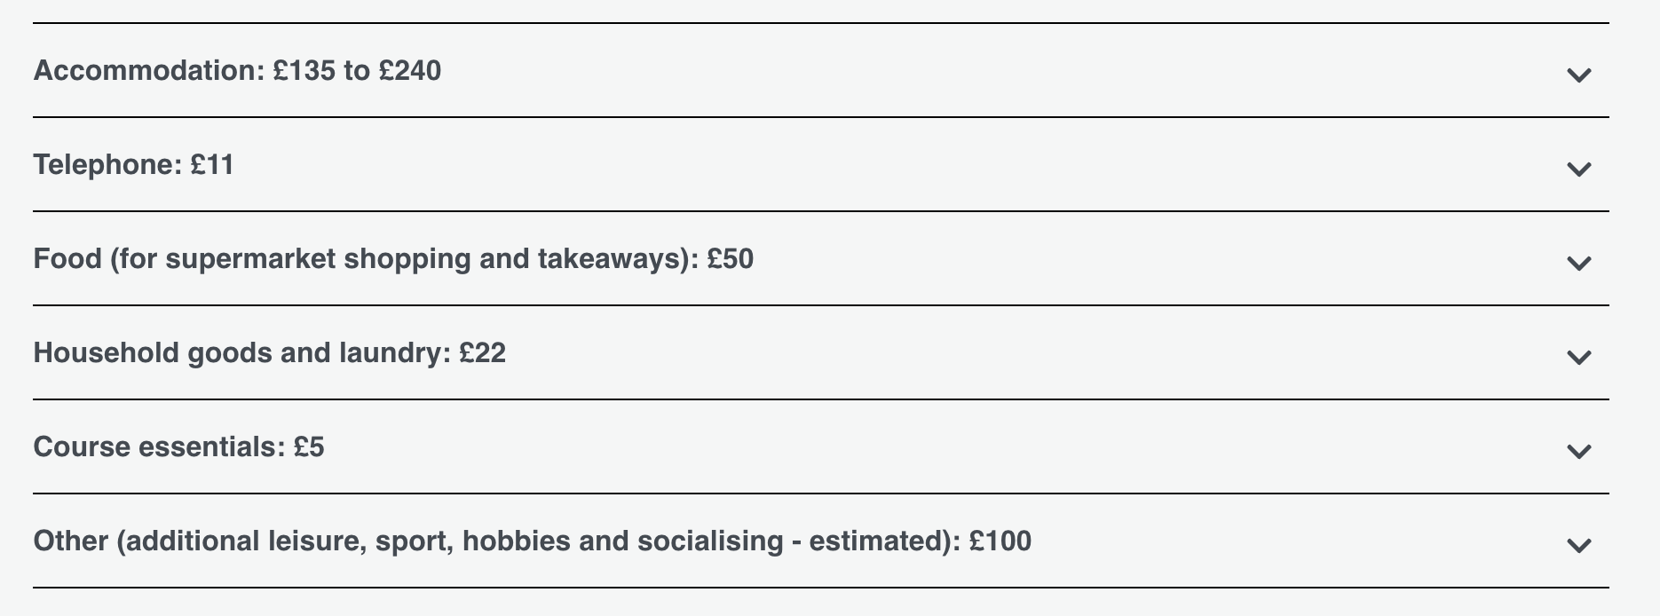This screenshot has height=616, width=1660.
Task: Expand the Accommodation section chevron
Action: (x=1578, y=75)
